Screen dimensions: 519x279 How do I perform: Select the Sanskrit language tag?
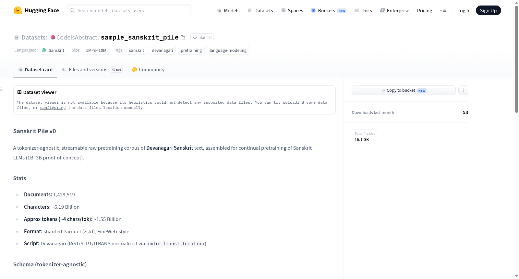(53, 50)
